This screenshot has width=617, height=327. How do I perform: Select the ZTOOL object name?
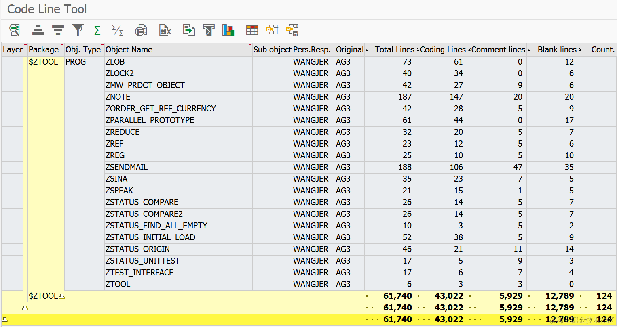point(118,284)
